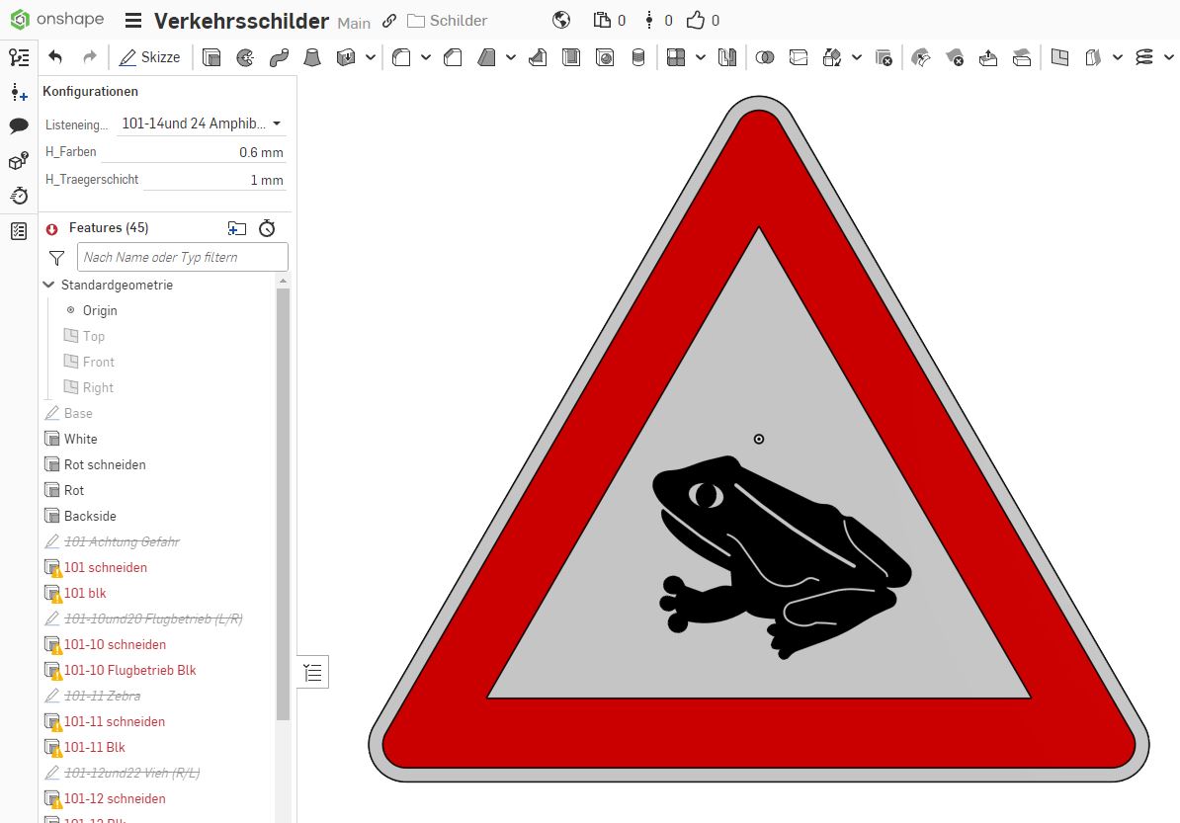Pick the Loft tool

click(x=311, y=57)
